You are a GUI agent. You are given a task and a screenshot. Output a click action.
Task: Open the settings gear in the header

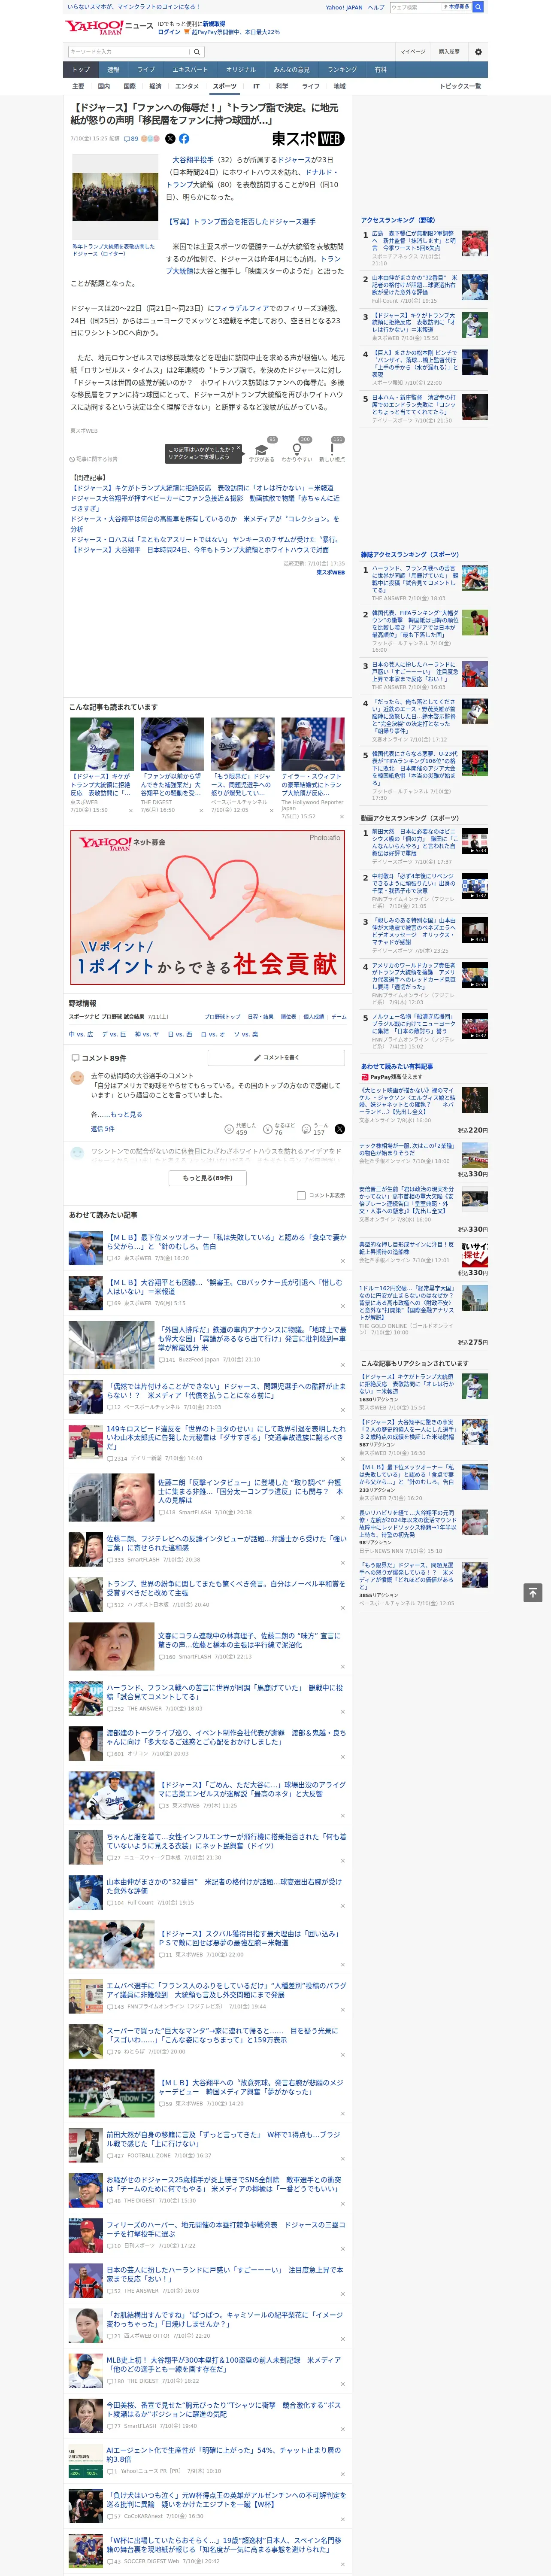coord(478,52)
